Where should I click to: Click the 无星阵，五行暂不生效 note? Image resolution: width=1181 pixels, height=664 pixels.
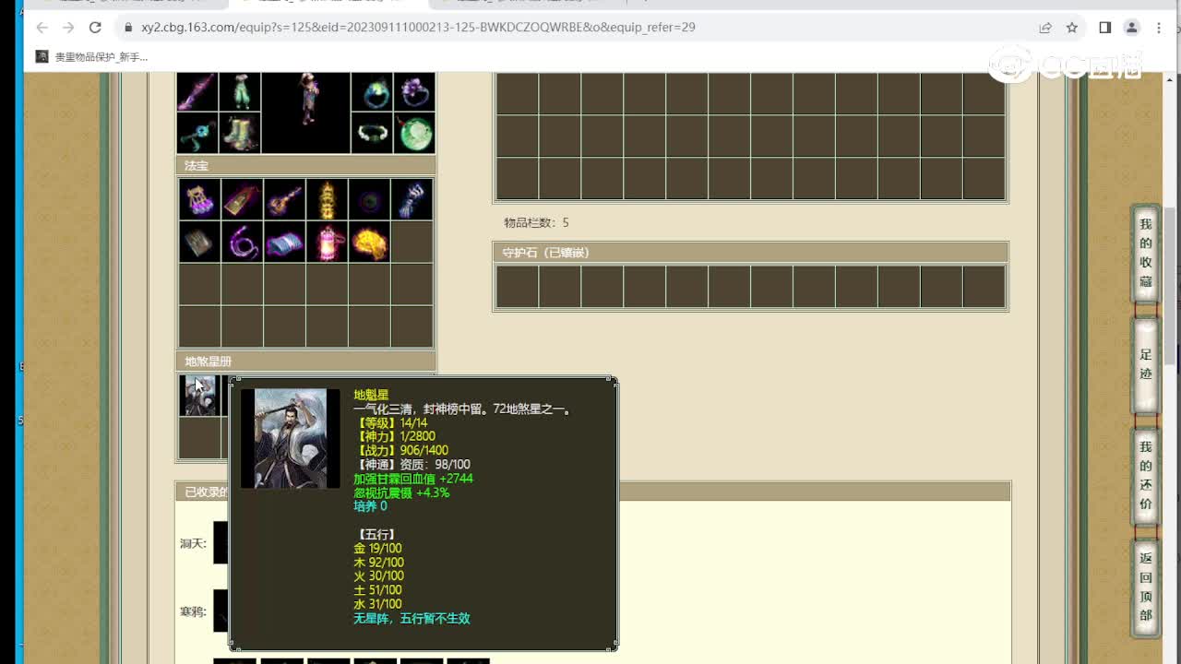point(412,619)
